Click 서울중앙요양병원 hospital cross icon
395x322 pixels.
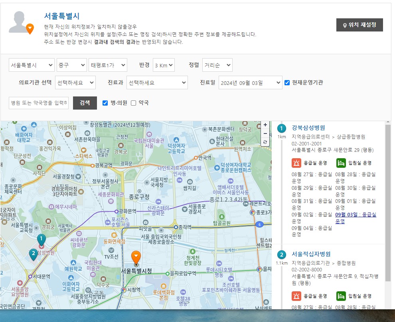(20, 283)
